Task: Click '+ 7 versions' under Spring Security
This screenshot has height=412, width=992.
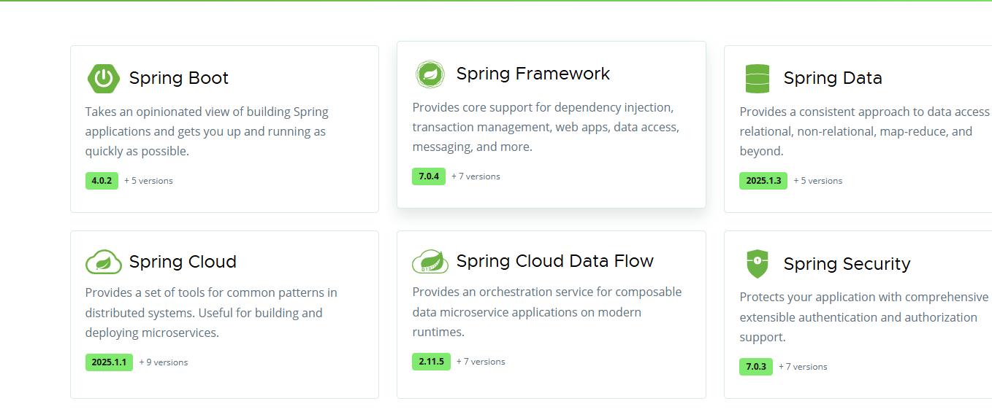Action: tap(803, 367)
